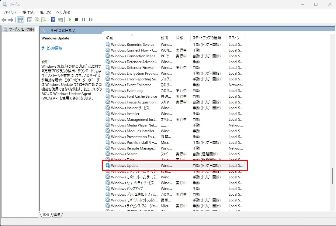Click the Restart Service toolbar icon
Screen dimensions: 336x226
point(91,20)
